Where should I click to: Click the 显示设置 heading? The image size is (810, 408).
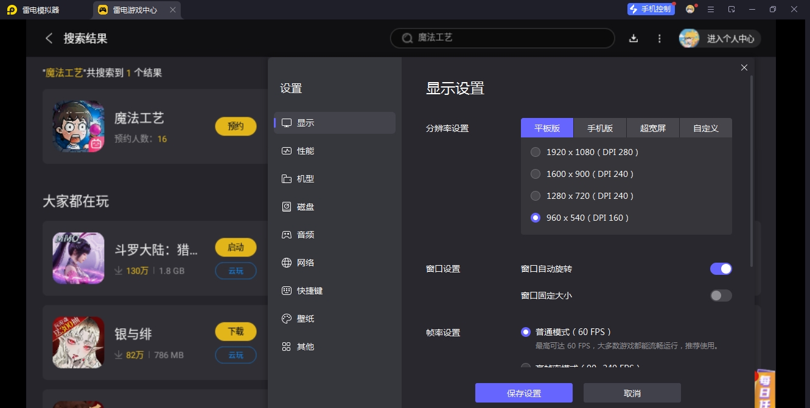click(455, 88)
